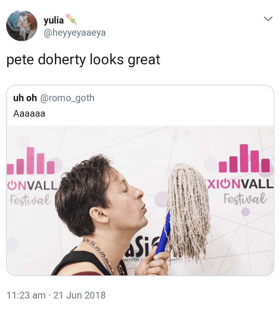The image size is (280, 310).
Task: Visit the @romo_goth handle
Action: pyautogui.click(x=67, y=98)
